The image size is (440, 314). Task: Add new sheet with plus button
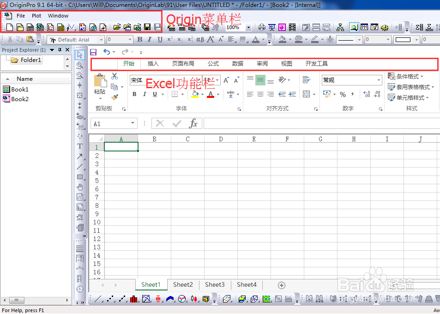click(x=282, y=285)
